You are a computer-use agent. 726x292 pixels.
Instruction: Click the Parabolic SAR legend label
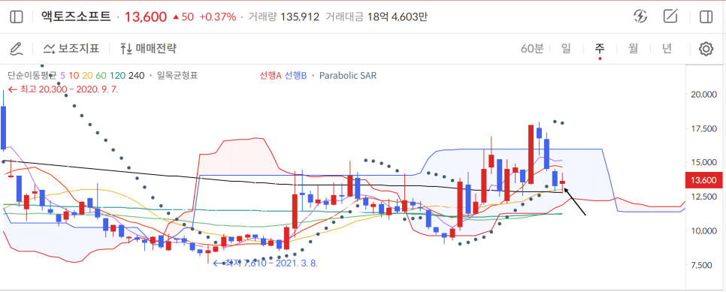tap(348, 75)
